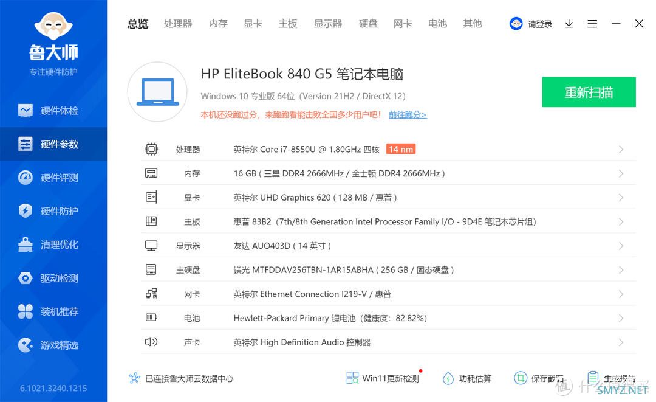Expand the 电池 row chevron

point(621,318)
